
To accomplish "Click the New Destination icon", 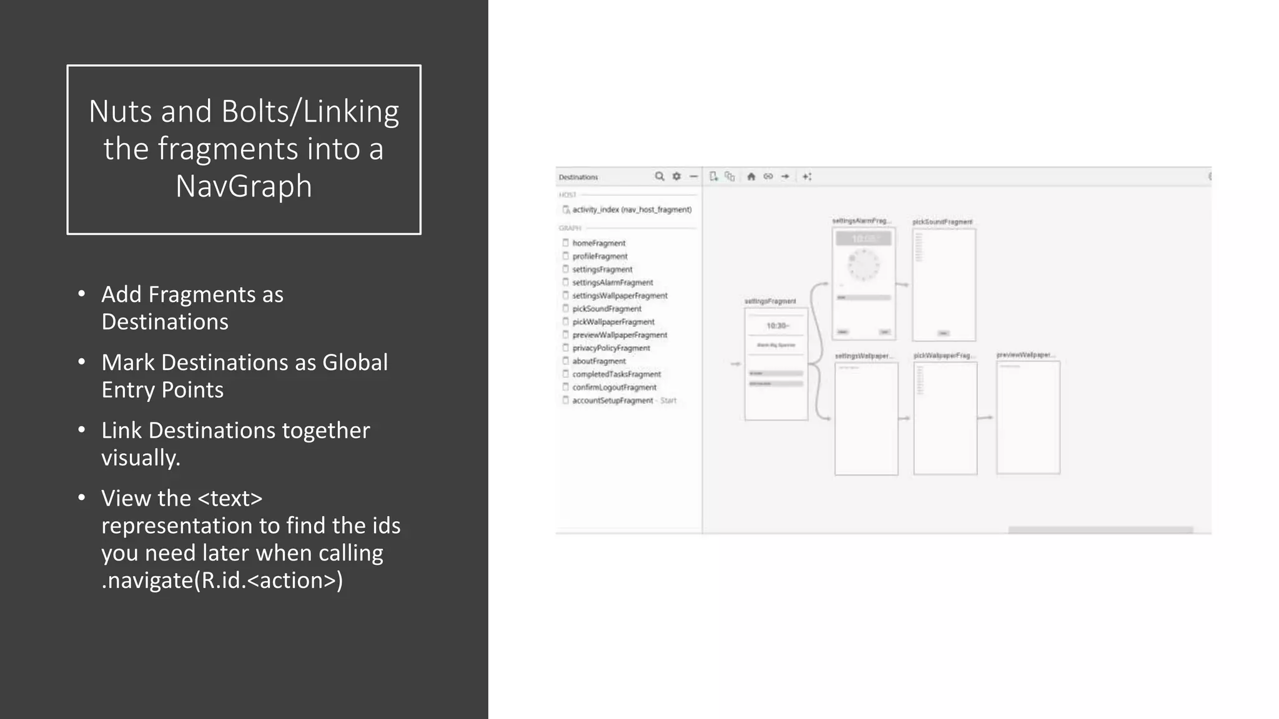I will [x=714, y=177].
